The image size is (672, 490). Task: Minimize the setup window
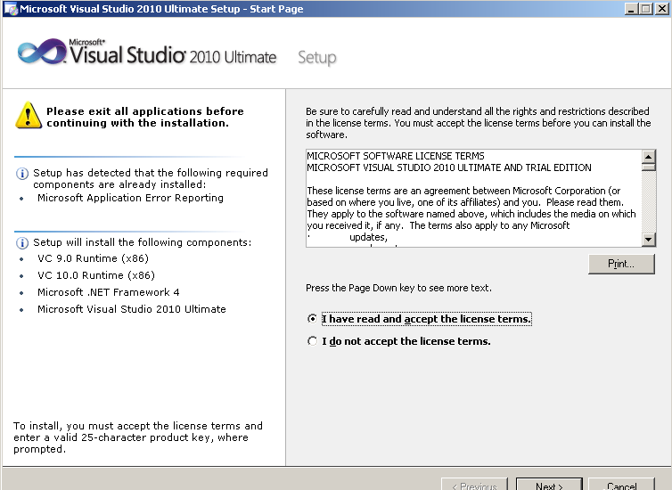coord(630,9)
